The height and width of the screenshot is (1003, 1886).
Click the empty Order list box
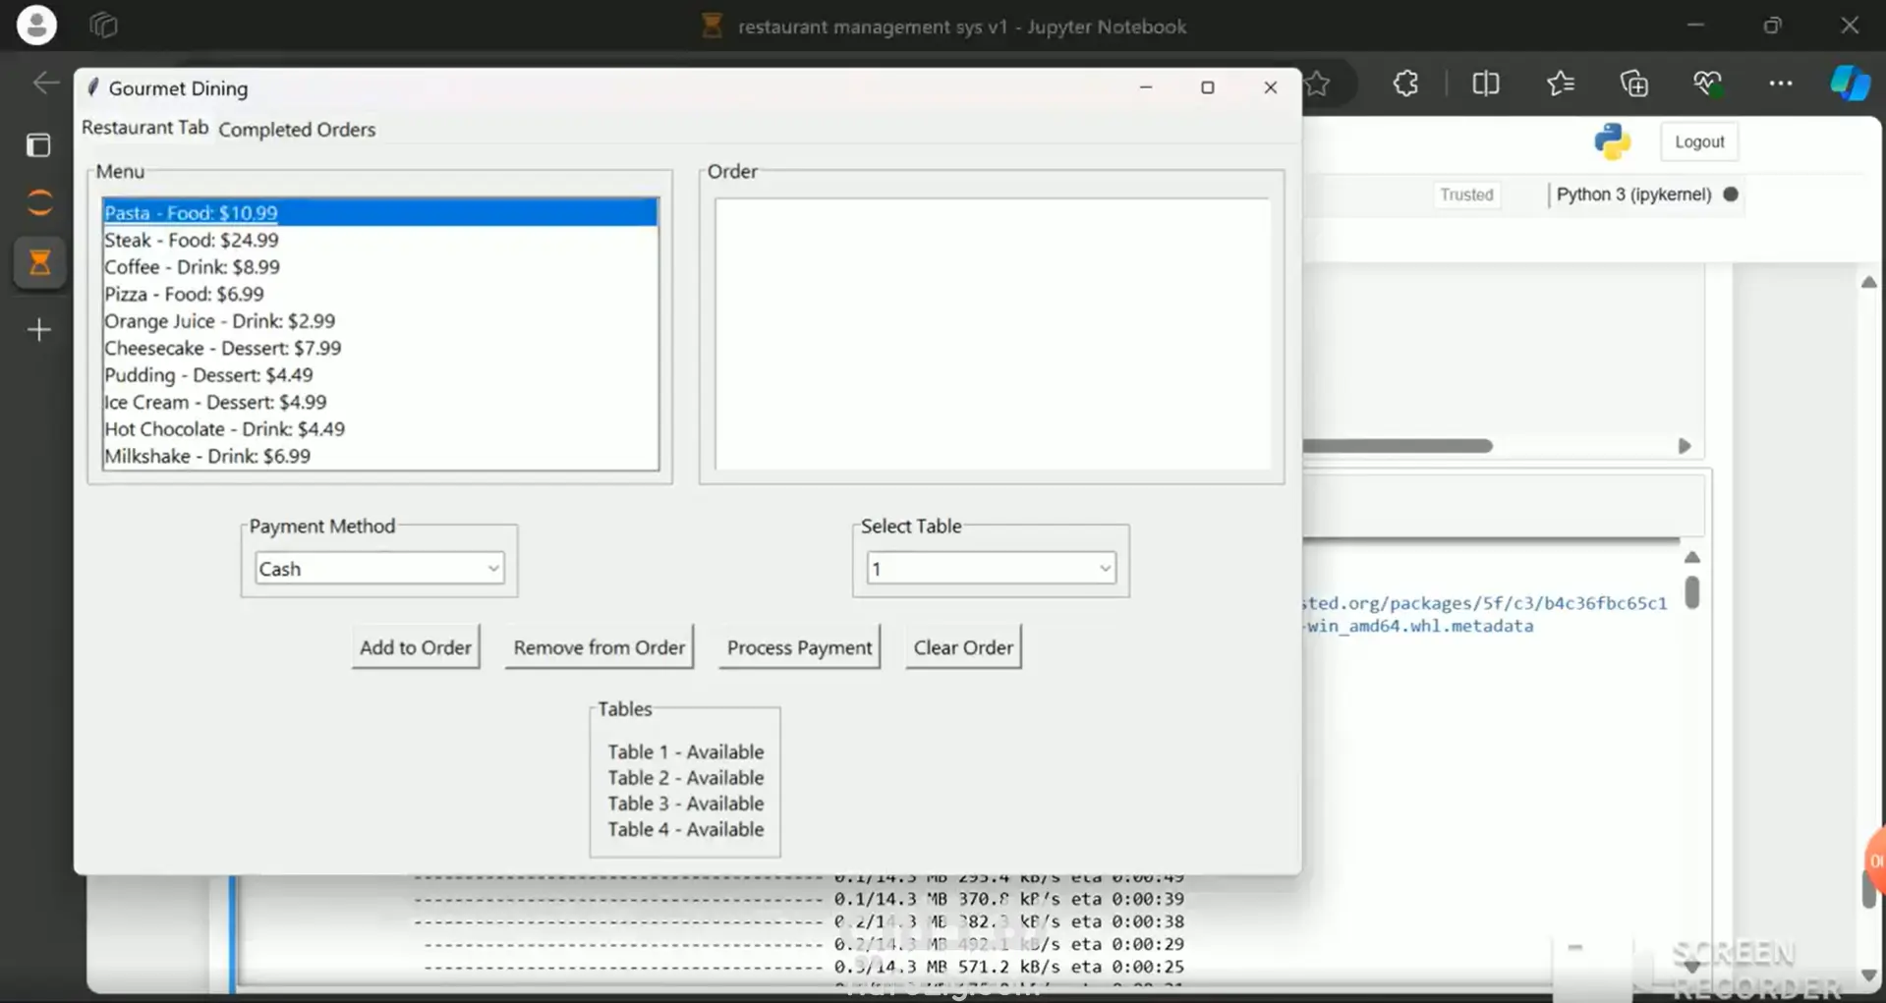point(993,334)
